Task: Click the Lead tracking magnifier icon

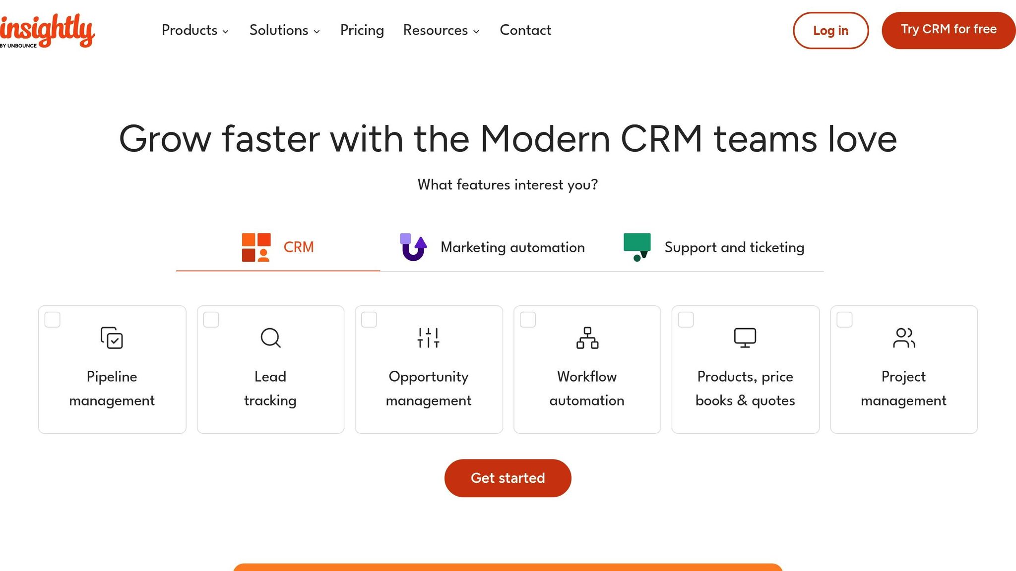Action: pos(270,338)
